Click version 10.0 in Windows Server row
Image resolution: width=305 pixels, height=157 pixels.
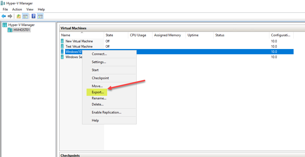click(x=274, y=57)
